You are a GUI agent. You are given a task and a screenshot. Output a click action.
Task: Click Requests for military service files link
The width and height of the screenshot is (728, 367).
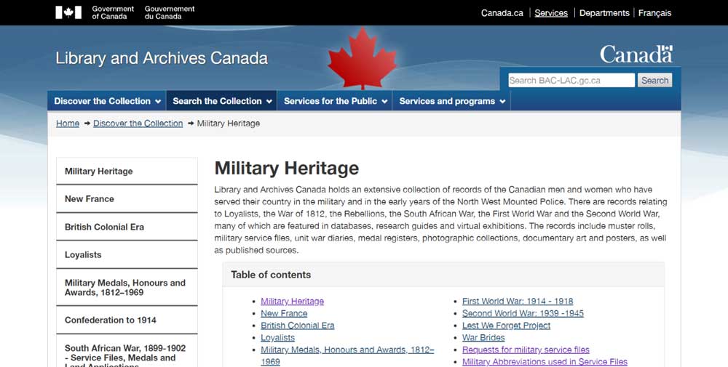(x=526, y=350)
